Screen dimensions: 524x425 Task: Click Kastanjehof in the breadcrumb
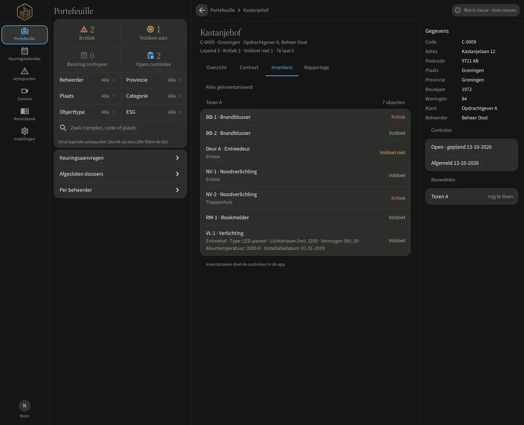tap(256, 10)
